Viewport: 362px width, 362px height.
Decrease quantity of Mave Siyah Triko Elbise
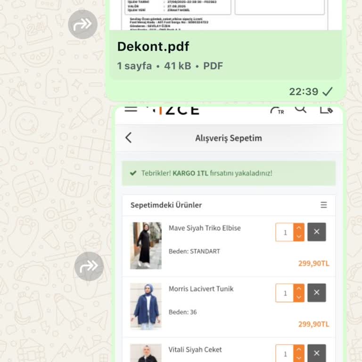[299, 237]
